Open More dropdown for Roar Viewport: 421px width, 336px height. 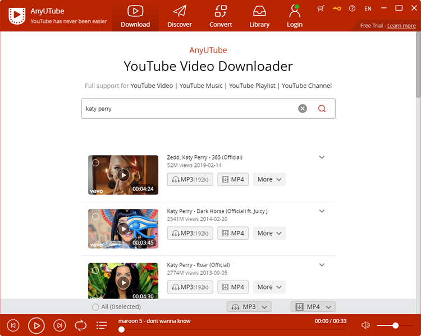tap(269, 287)
